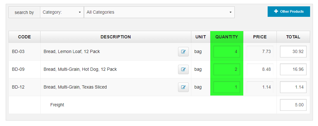318x126 pixels.
Task: Click the Freight amount field
Action: (293, 105)
